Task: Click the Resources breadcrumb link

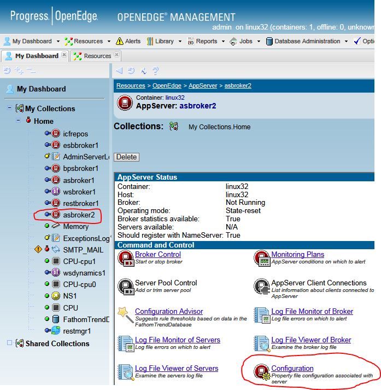Action: [131, 85]
